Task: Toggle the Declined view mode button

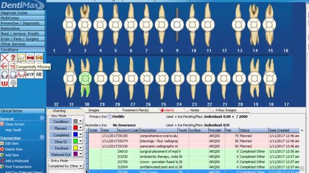Action: [60, 148]
